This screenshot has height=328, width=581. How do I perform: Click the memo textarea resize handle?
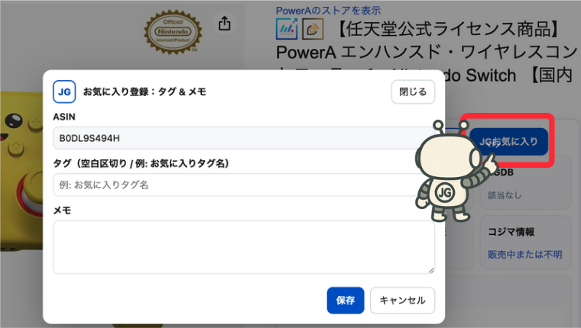pos(431,269)
